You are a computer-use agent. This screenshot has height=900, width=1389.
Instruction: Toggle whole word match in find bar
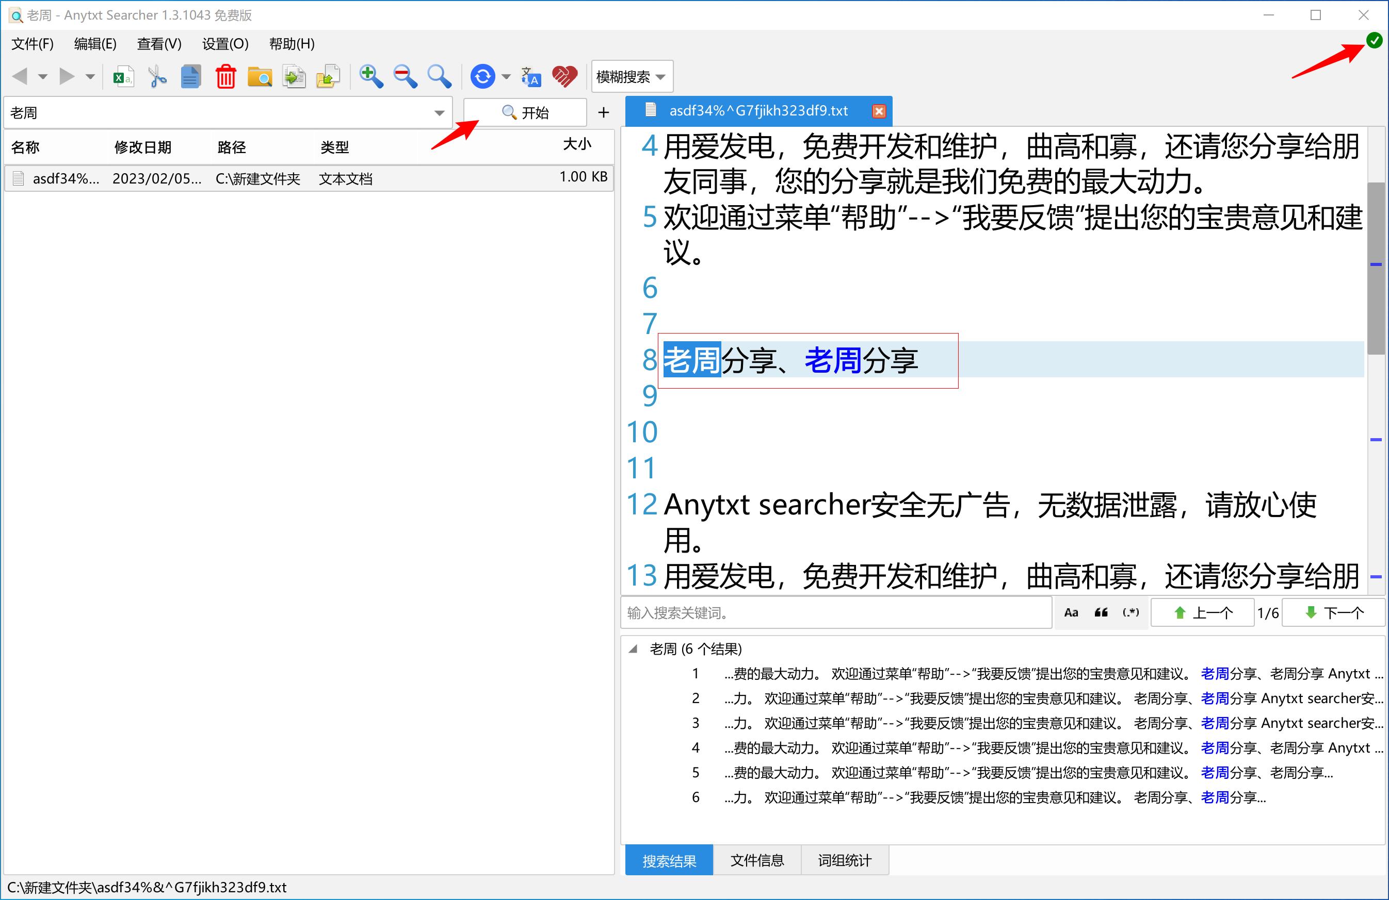pyautogui.click(x=1101, y=612)
